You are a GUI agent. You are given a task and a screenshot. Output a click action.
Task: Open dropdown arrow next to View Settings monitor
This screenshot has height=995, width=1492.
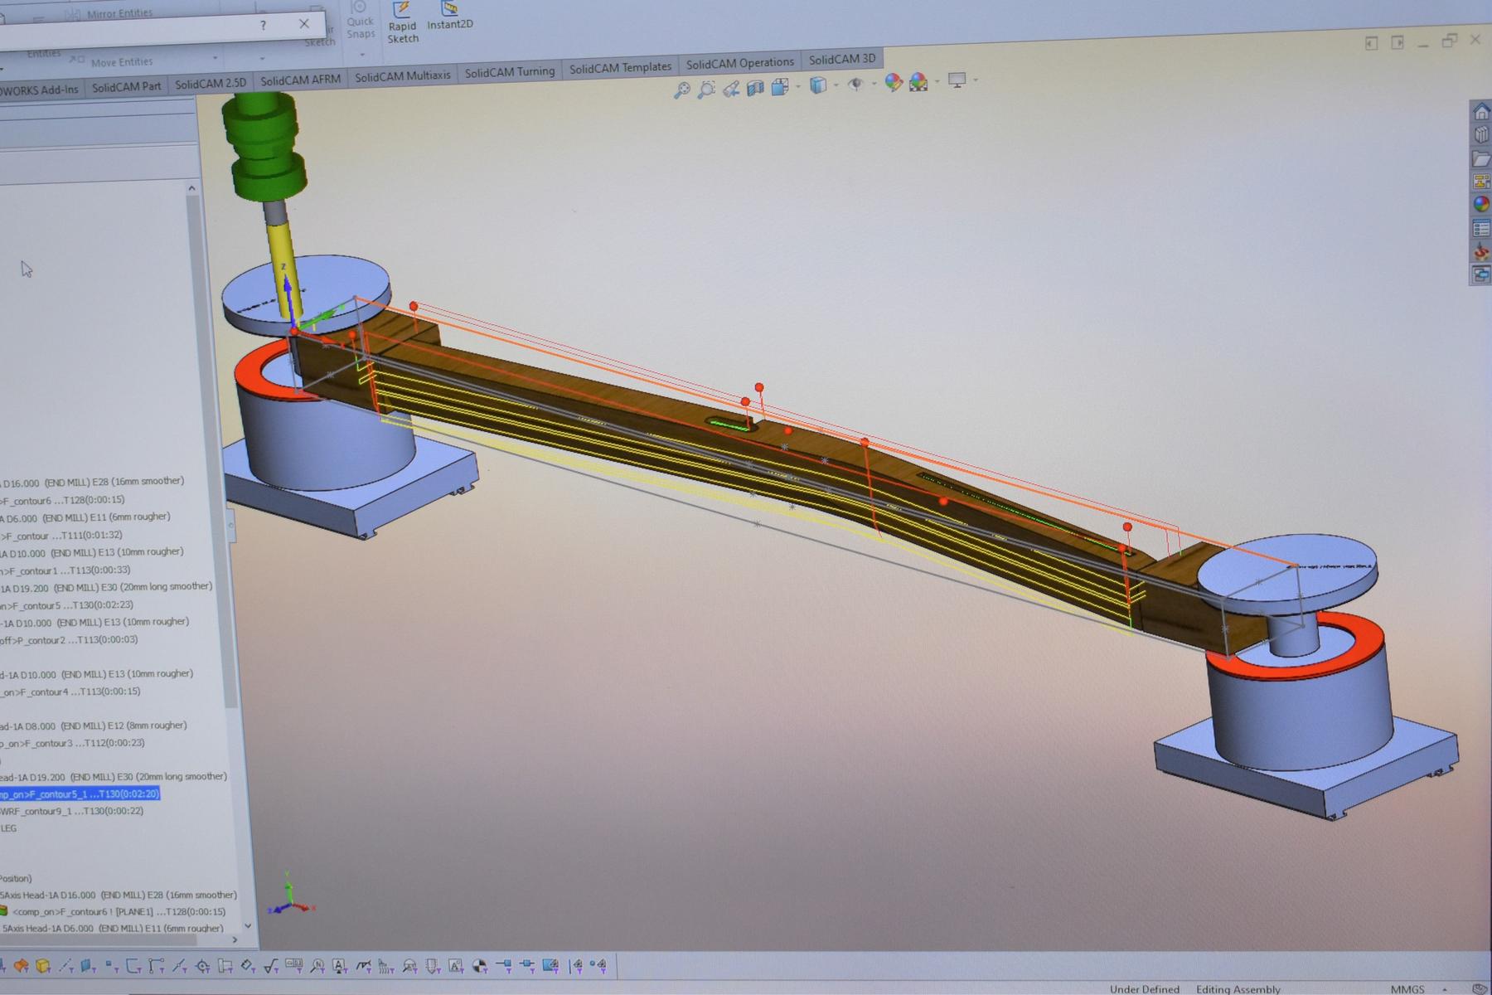[976, 80]
